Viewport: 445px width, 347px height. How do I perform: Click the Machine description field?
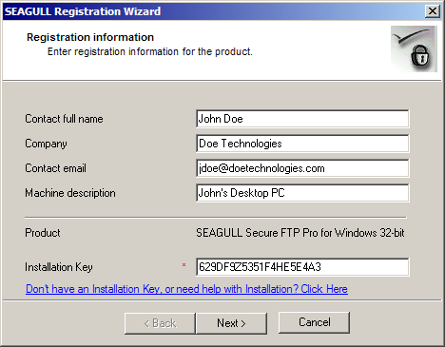(x=302, y=193)
